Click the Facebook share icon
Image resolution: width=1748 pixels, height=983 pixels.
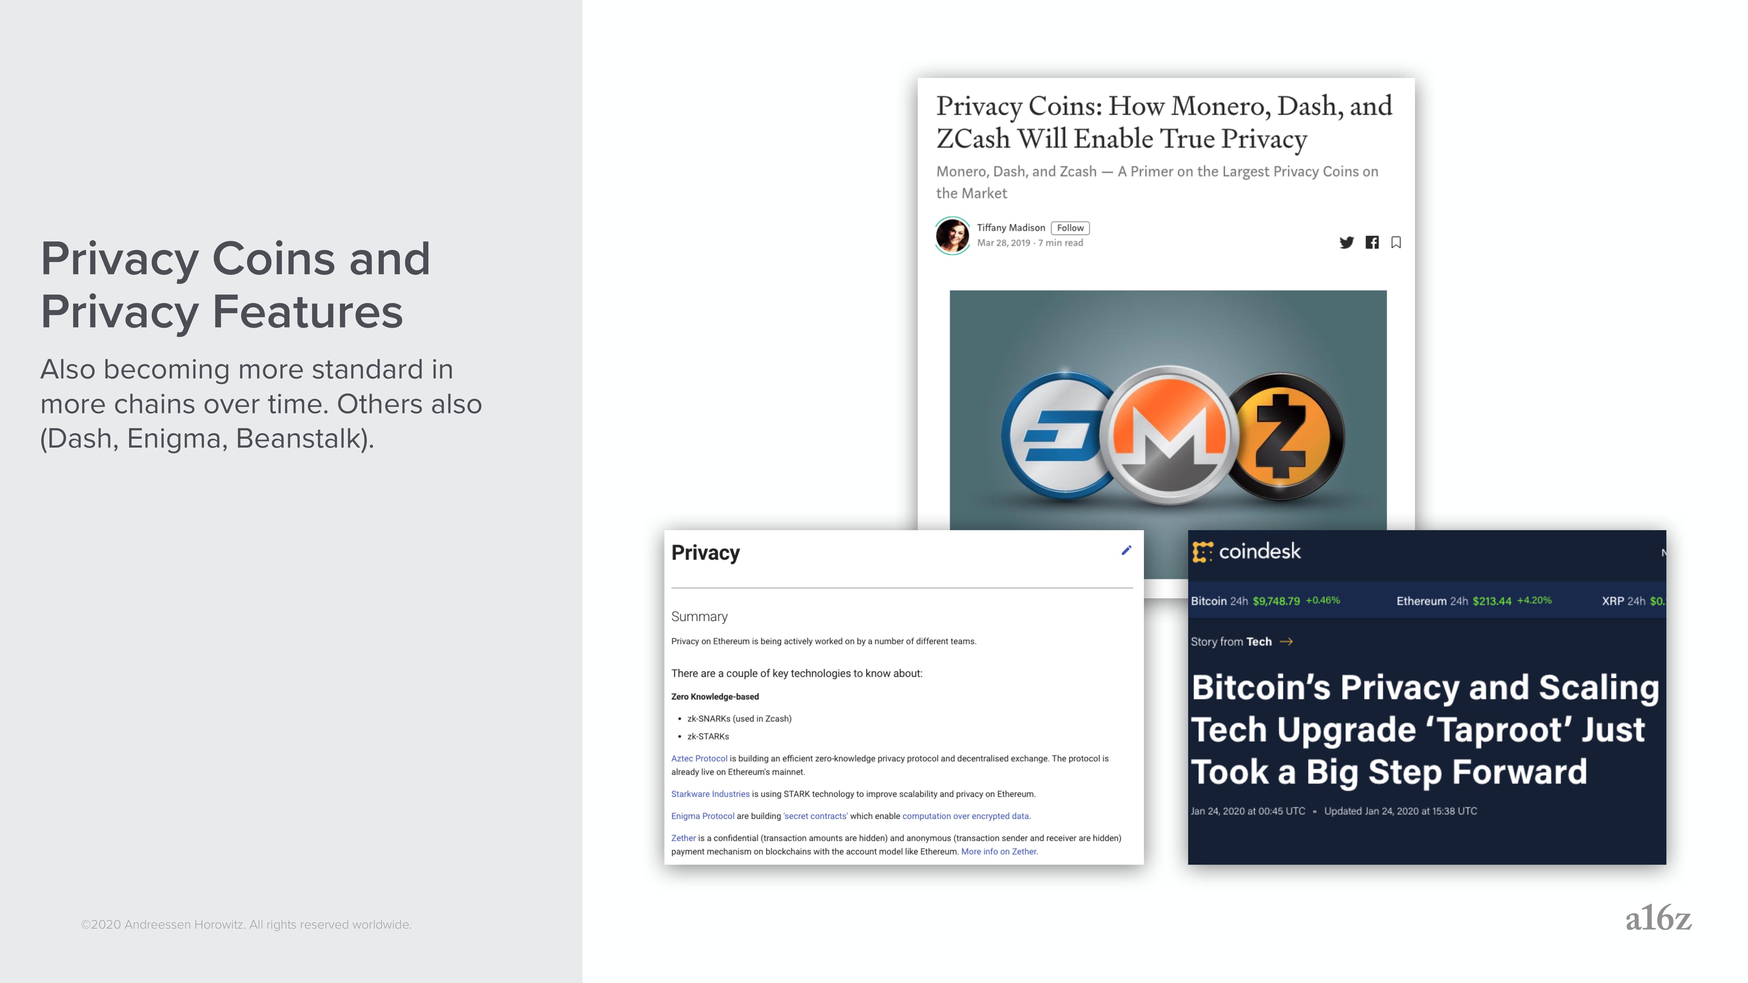(1371, 242)
